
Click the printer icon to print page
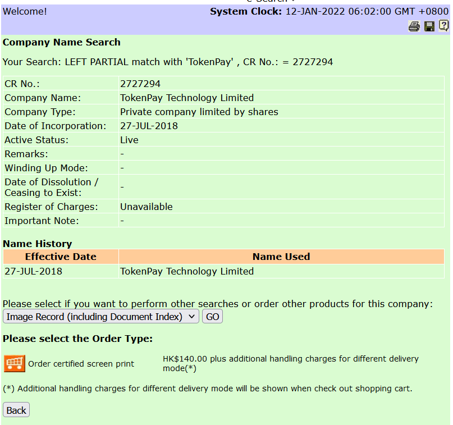(414, 26)
